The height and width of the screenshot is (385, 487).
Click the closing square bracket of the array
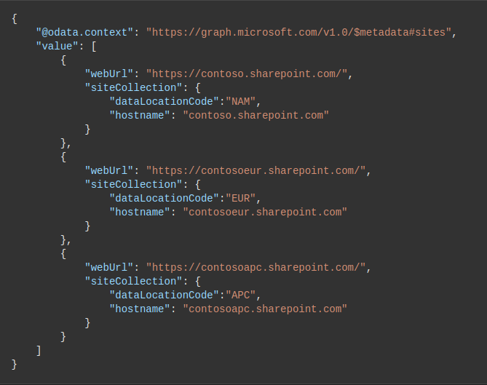39,351
